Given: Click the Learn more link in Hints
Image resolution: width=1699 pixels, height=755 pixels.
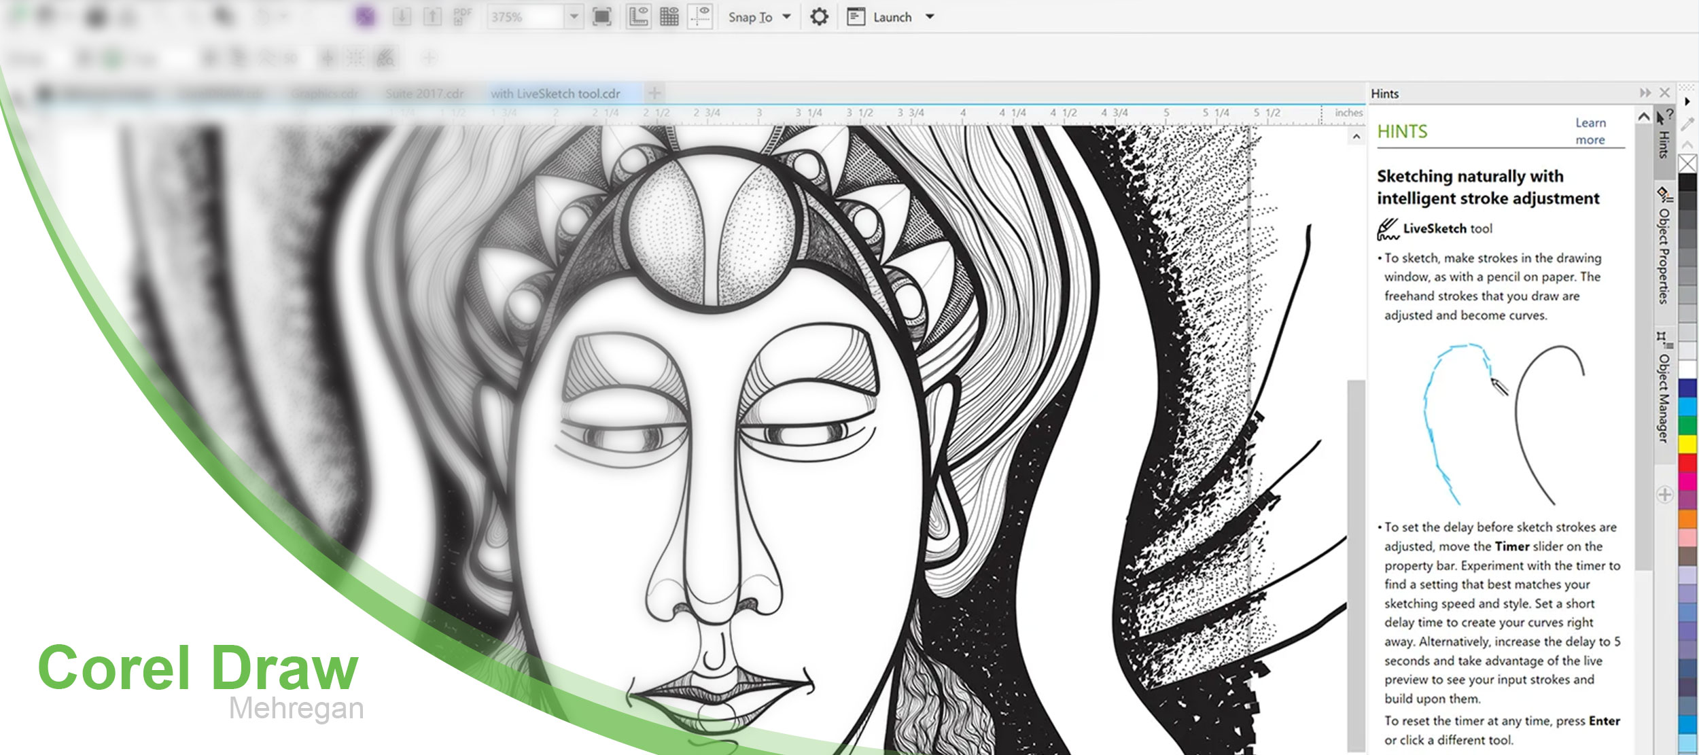Looking at the screenshot, I should pos(1591,130).
